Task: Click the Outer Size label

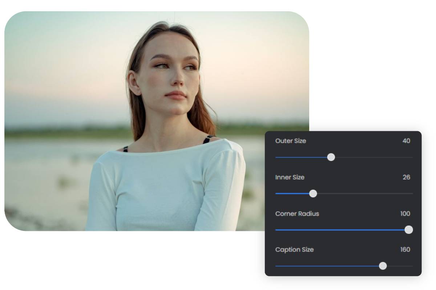Action: click(x=290, y=141)
